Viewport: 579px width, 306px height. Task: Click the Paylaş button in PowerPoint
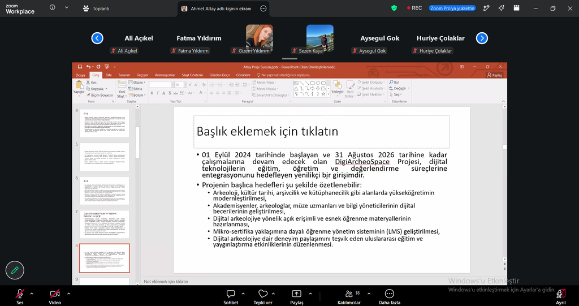click(494, 75)
